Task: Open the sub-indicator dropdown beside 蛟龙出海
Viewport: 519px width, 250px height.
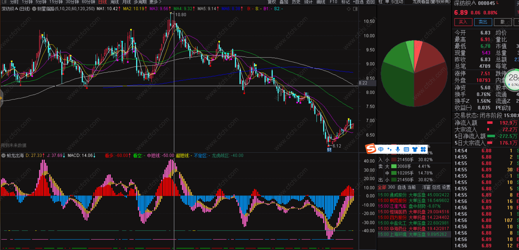Action: (x=4, y=155)
